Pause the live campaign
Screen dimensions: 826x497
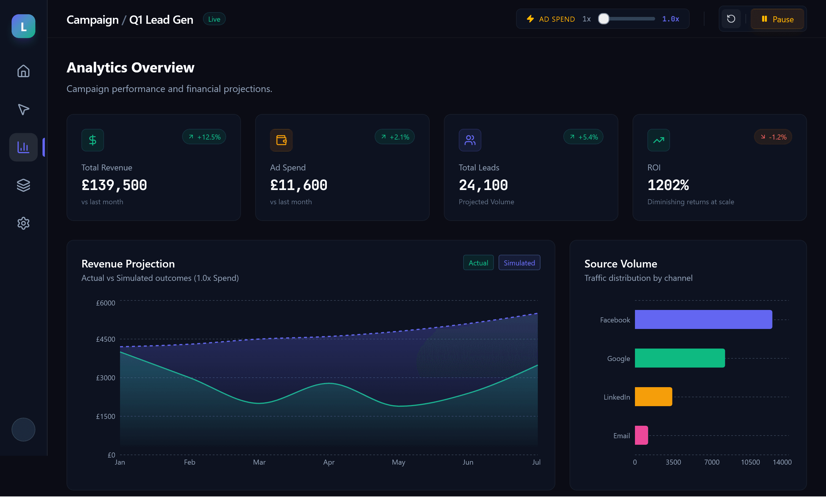point(777,19)
